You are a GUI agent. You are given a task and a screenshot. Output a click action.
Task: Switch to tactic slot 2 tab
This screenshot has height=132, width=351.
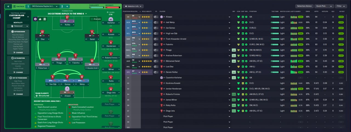pyautogui.click(x=62, y=6)
